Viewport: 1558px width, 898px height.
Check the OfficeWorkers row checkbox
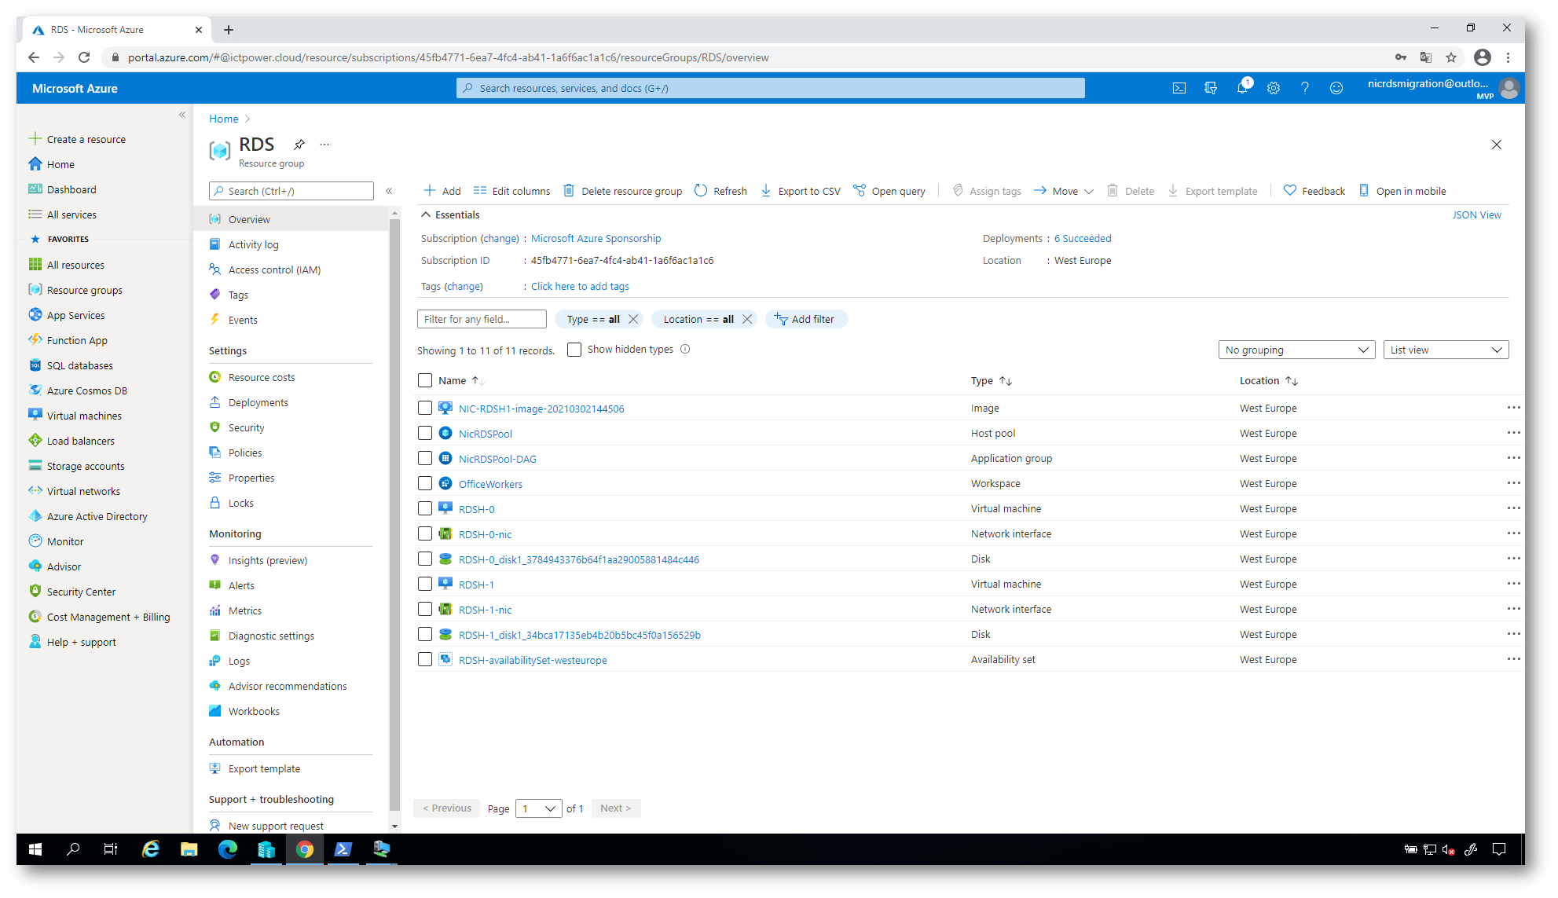click(x=425, y=483)
